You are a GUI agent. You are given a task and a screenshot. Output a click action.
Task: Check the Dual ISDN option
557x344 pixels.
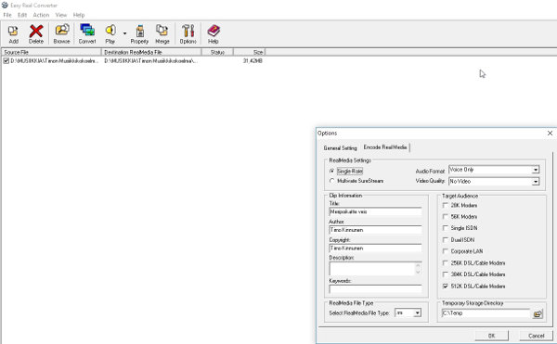pos(445,240)
